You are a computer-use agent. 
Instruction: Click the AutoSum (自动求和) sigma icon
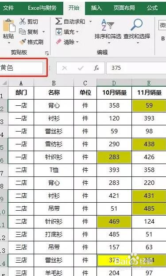58,21
